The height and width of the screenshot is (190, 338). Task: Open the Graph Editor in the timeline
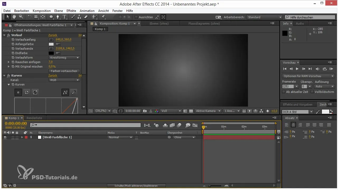(x=195, y=125)
